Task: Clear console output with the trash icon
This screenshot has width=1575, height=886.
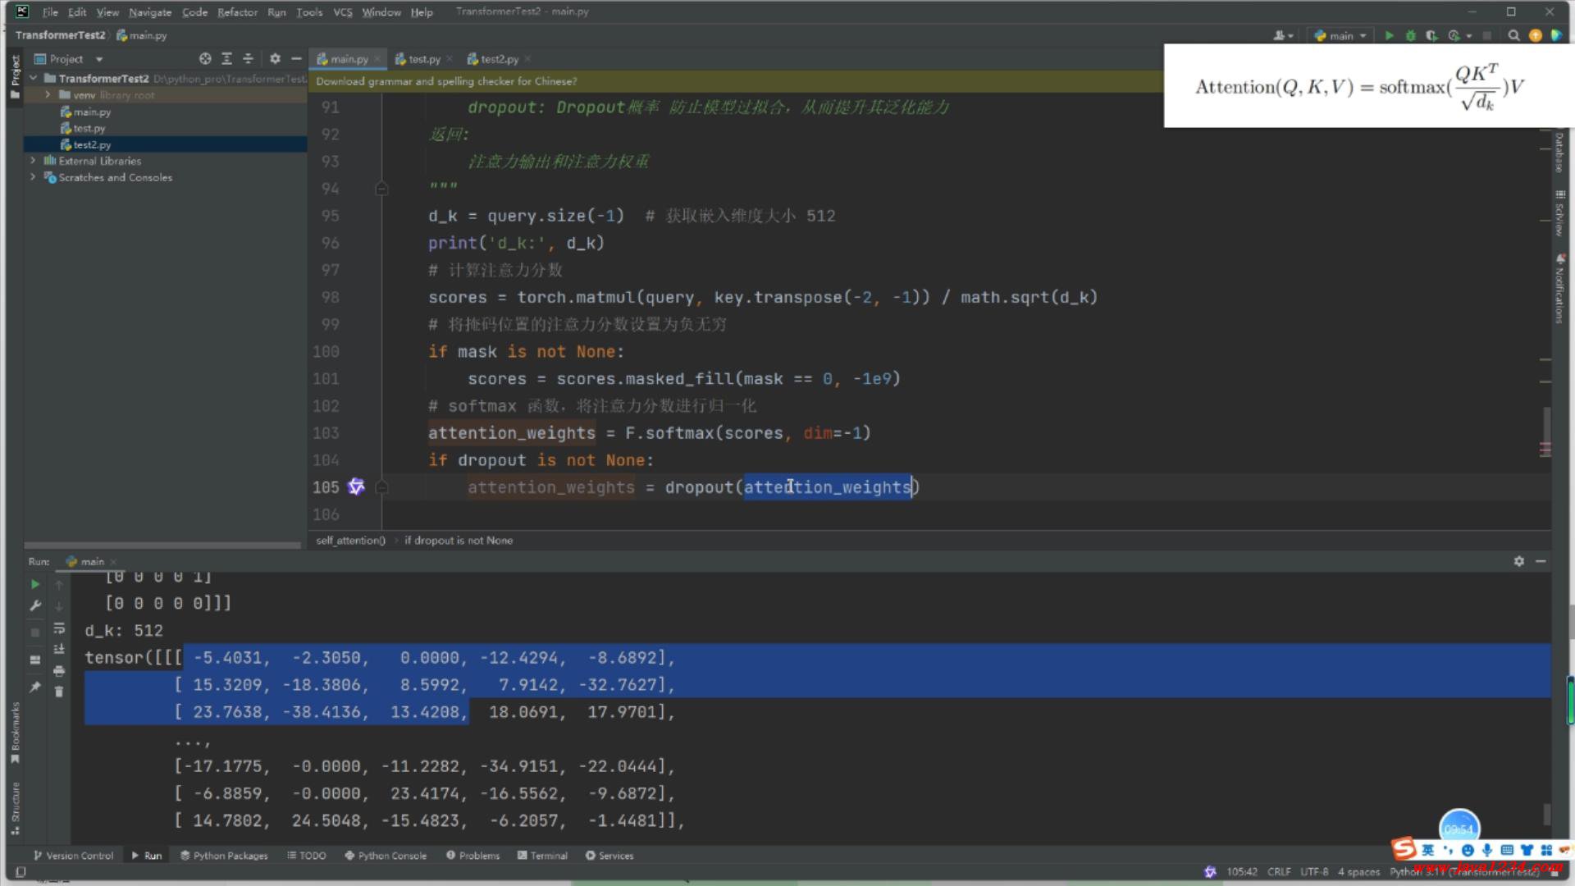Action: pos(59,692)
